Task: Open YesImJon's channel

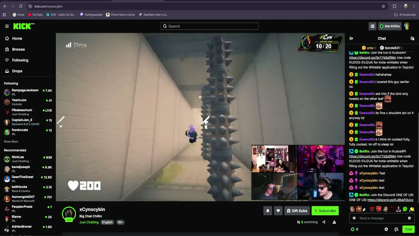Action: point(28,102)
